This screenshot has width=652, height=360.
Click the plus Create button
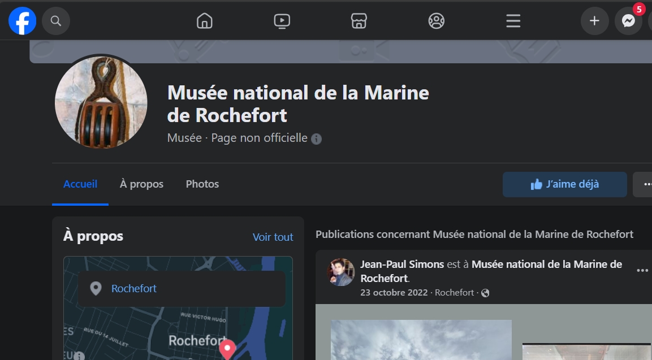595,21
